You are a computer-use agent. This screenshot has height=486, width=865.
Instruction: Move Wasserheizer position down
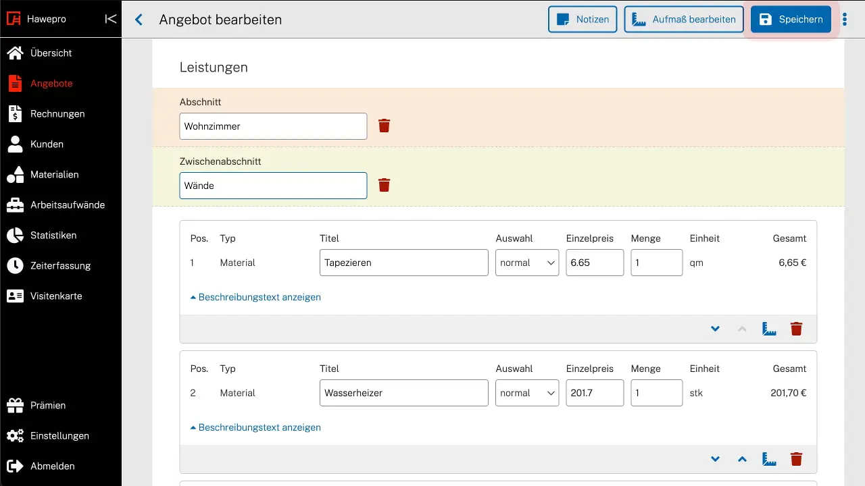[715, 459]
